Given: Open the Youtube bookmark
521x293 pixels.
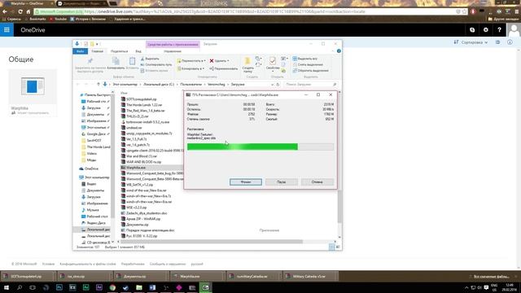Looking at the screenshot, I should point(58,19).
